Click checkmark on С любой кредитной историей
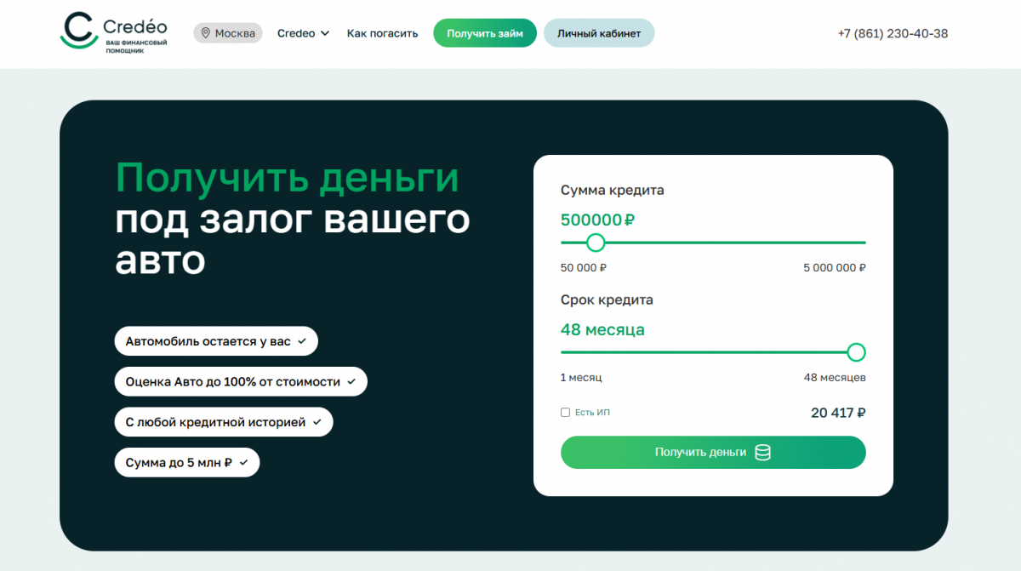1021x571 pixels. point(317,422)
